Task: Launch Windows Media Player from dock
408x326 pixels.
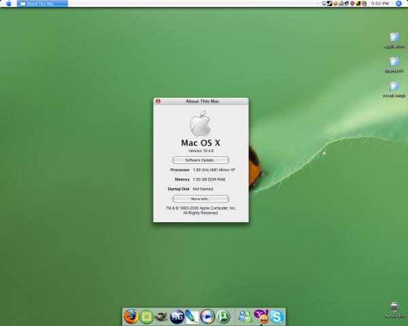Action: coord(207,316)
